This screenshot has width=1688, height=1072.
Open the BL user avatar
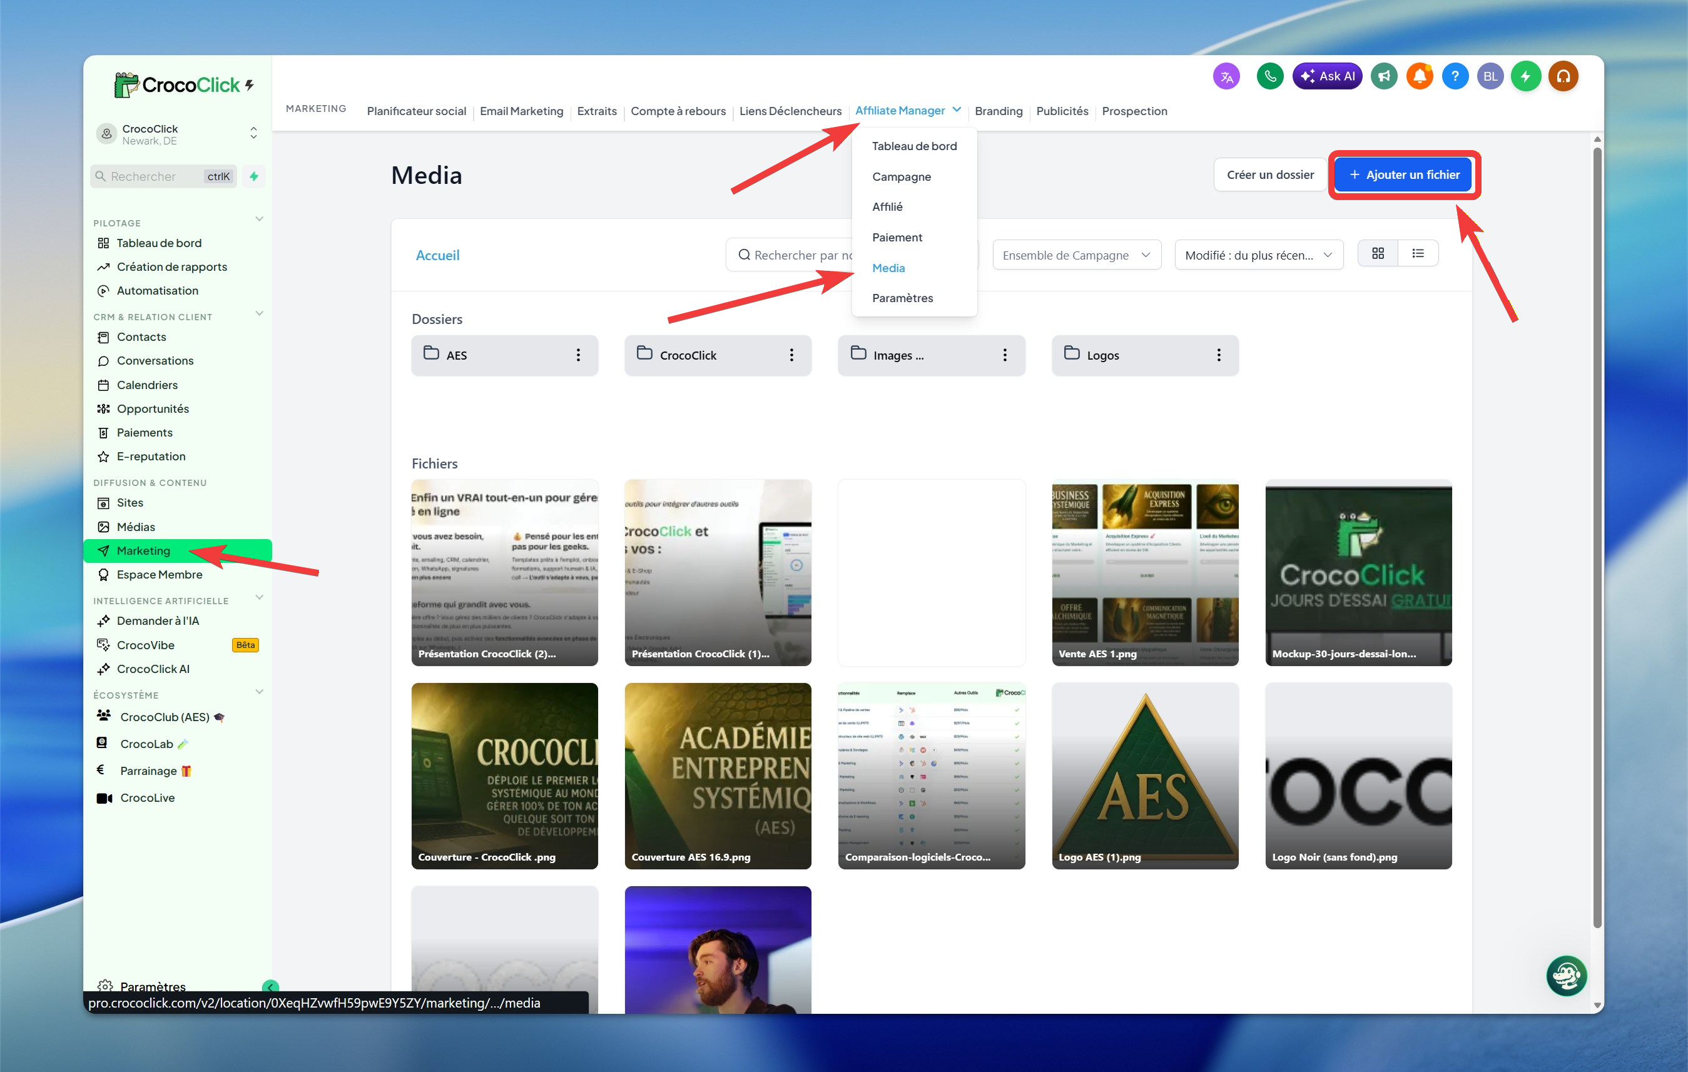[1490, 76]
